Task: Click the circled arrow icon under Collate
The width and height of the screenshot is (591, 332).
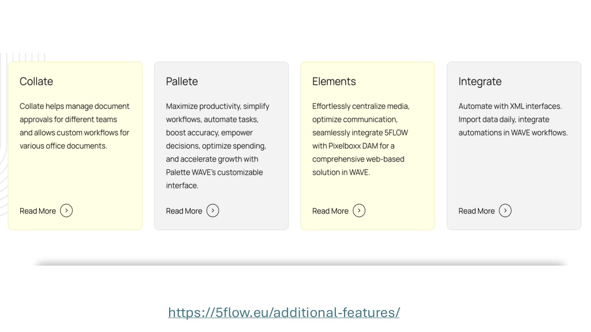Action: click(x=66, y=210)
